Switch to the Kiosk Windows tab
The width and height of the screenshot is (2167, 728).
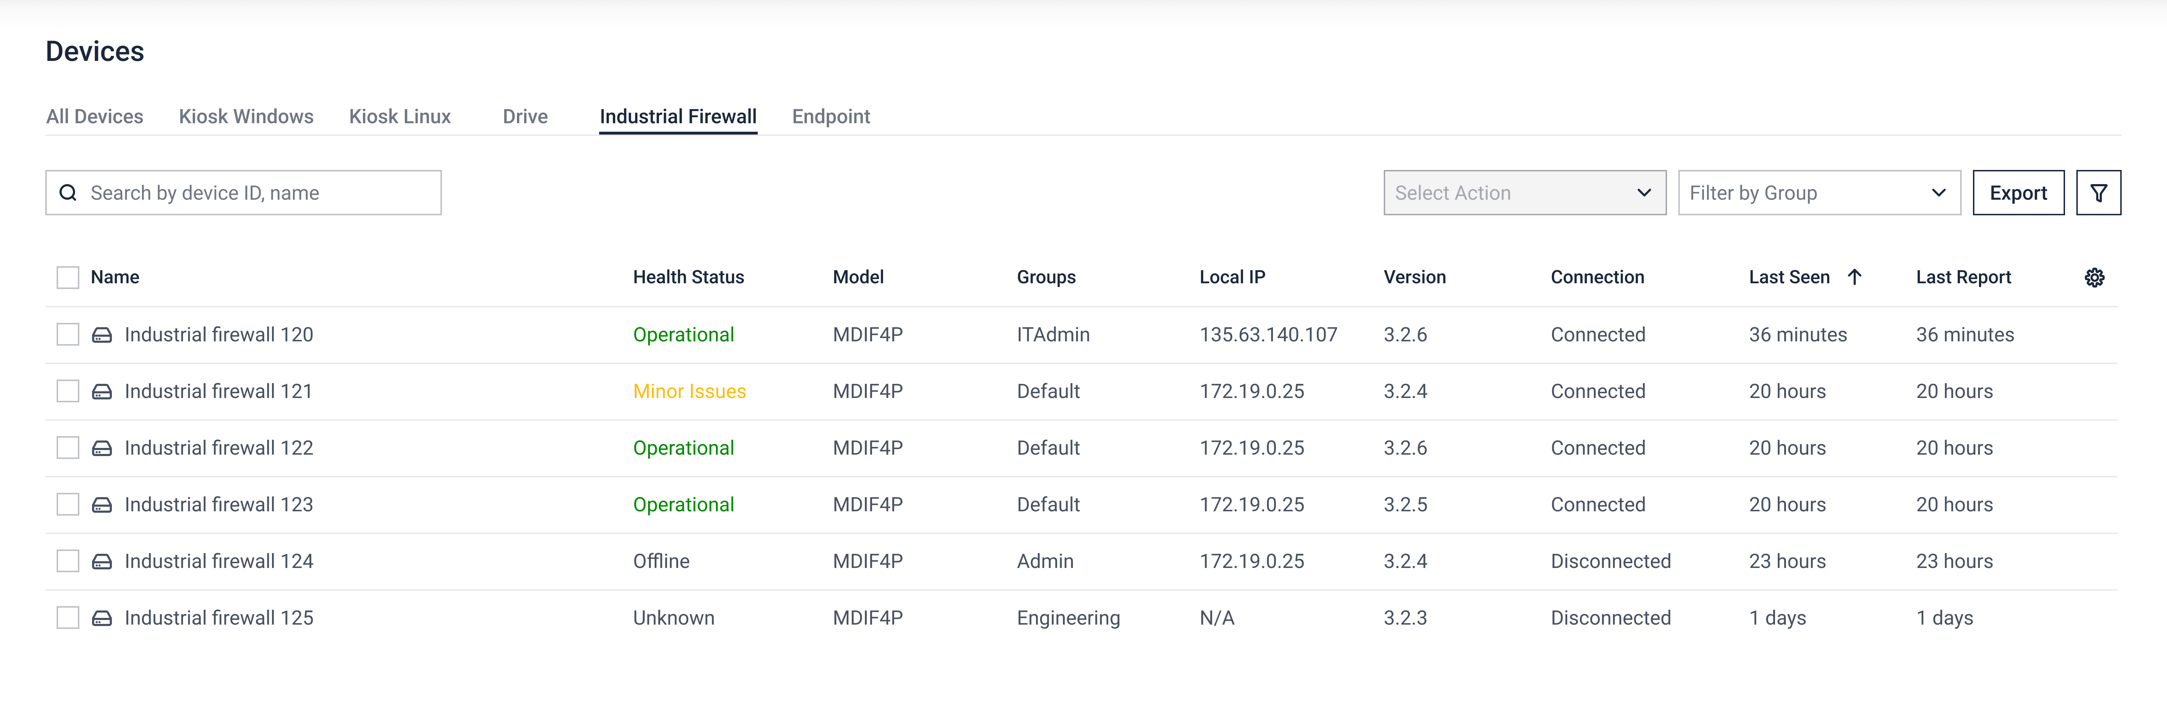246,117
